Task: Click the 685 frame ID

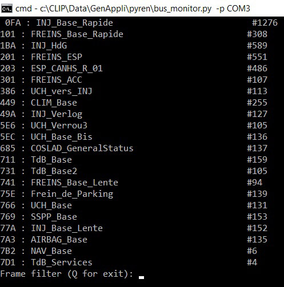Action: coord(8,148)
